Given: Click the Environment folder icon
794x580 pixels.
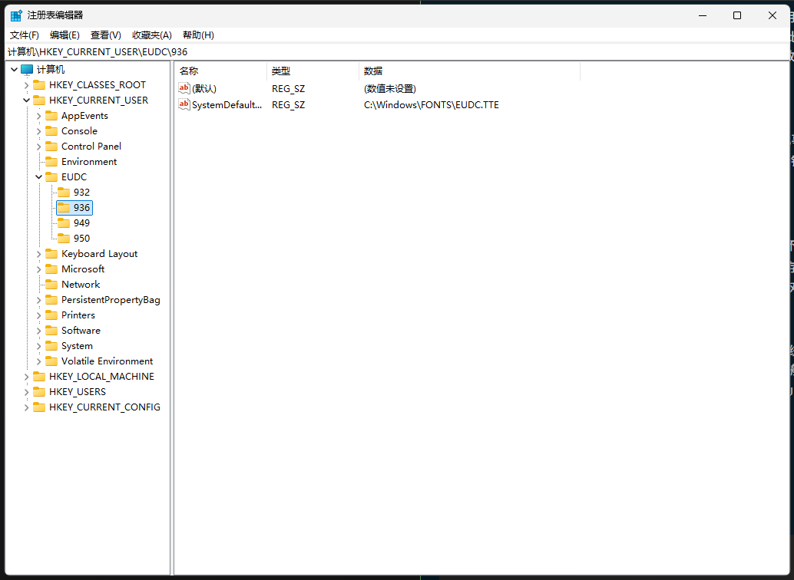Looking at the screenshot, I should click(51, 162).
